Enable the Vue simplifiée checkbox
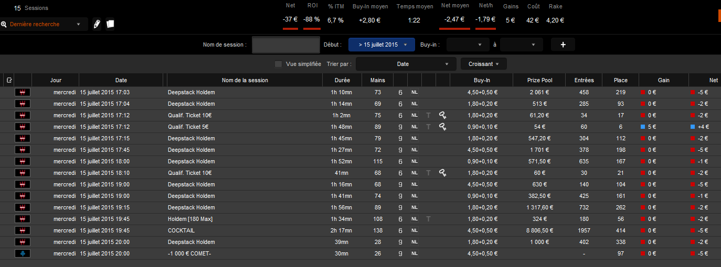Image resolution: width=721 pixels, height=267 pixels. [278, 64]
